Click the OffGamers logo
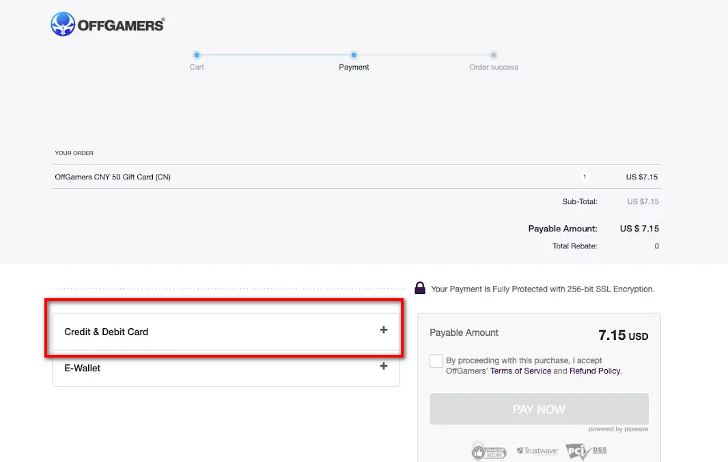The height and width of the screenshot is (462, 728). tap(107, 25)
